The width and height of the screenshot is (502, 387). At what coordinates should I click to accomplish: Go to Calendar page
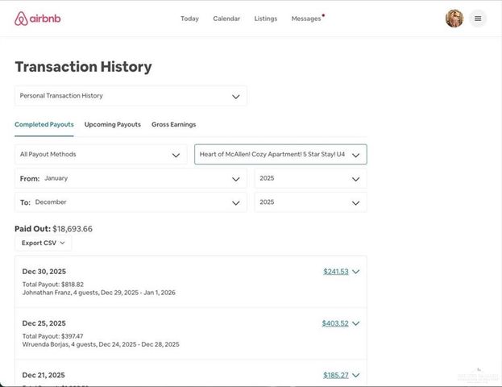point(226,19)
